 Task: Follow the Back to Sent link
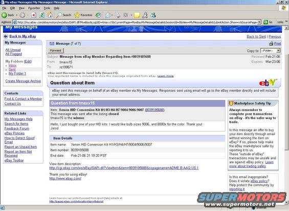256,36
